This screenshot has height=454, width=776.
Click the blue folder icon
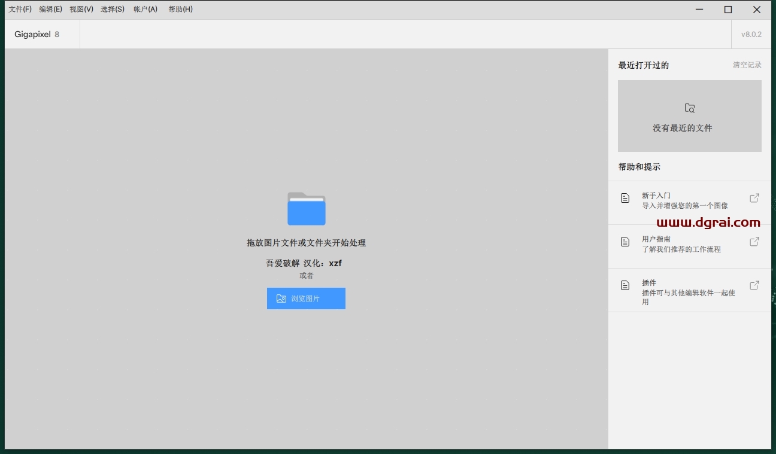click(307, 209)
